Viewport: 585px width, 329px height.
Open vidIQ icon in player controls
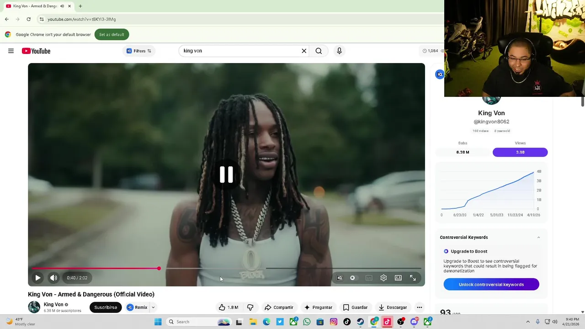[340, 278]
